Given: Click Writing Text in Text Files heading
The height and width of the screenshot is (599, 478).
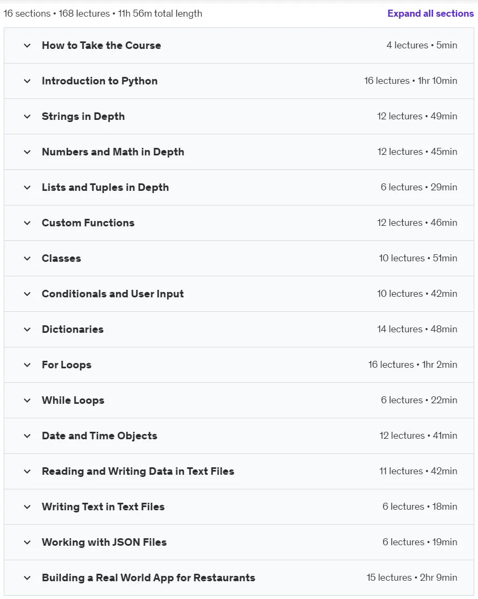Looking at the screenshot, I should point(103,507).
